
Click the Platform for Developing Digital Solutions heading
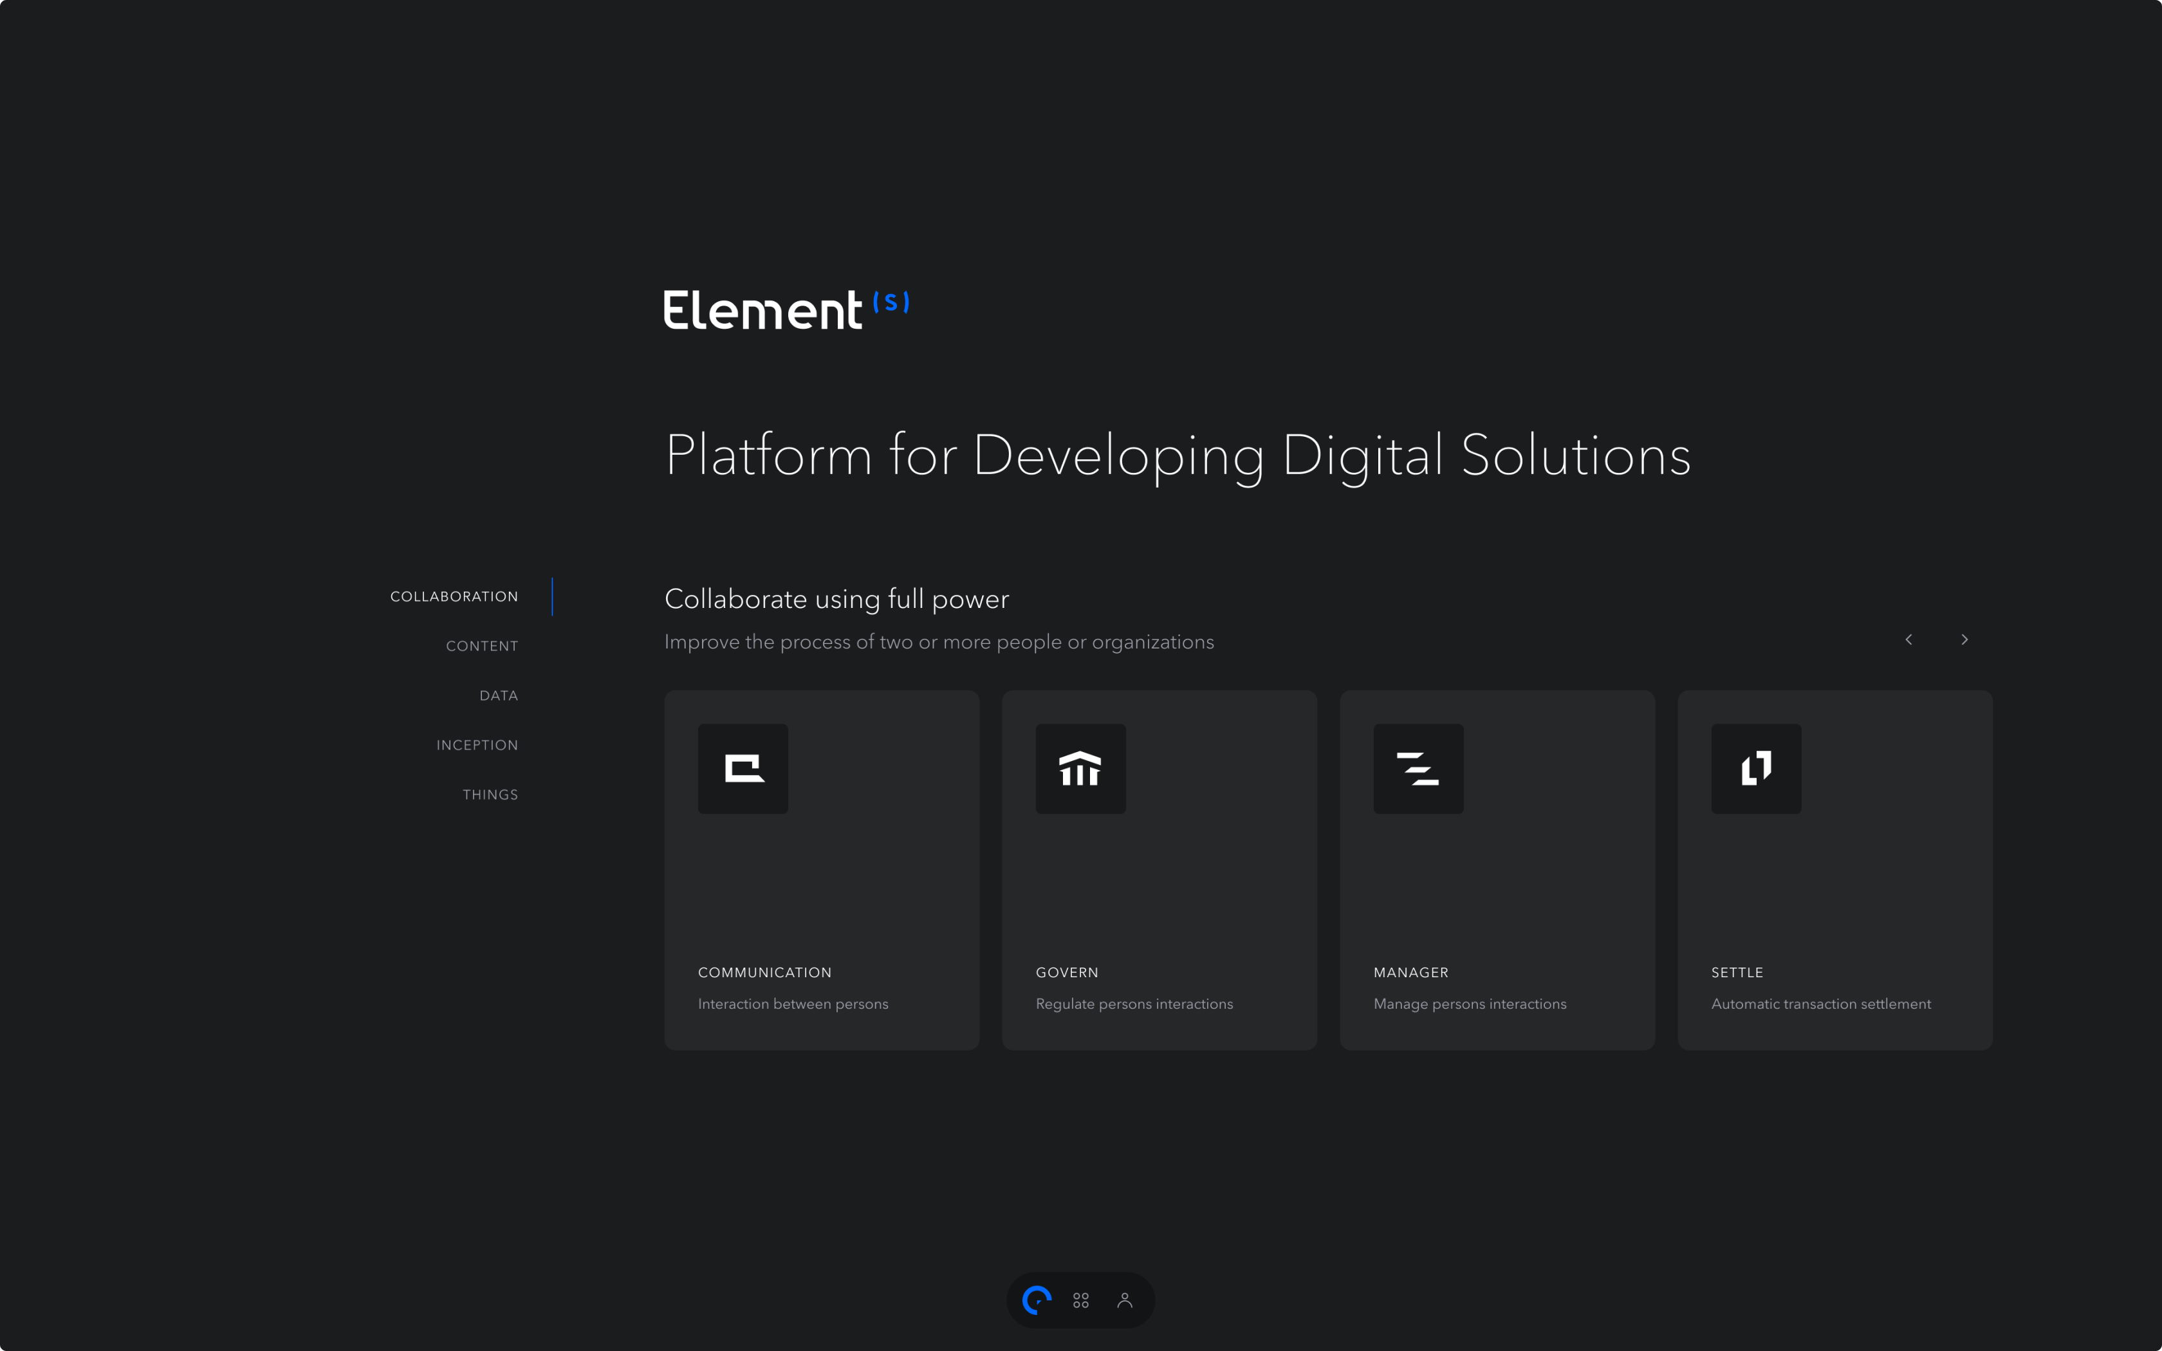click(x=1178, y=455)
